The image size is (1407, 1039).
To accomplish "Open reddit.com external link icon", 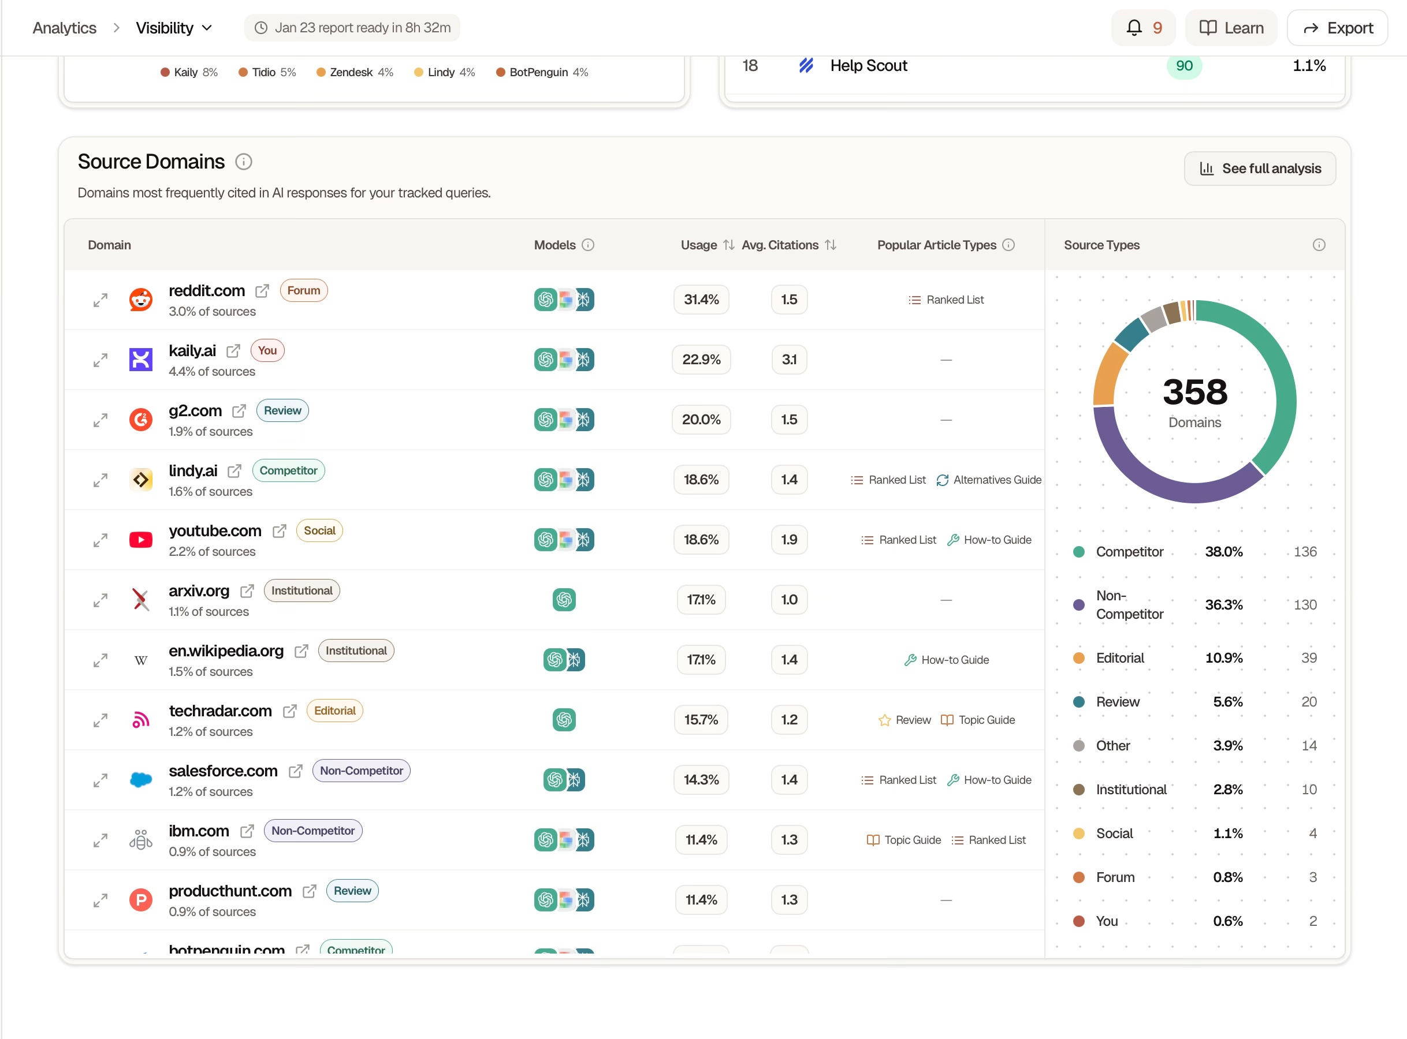I will click(x=262, y=290).
